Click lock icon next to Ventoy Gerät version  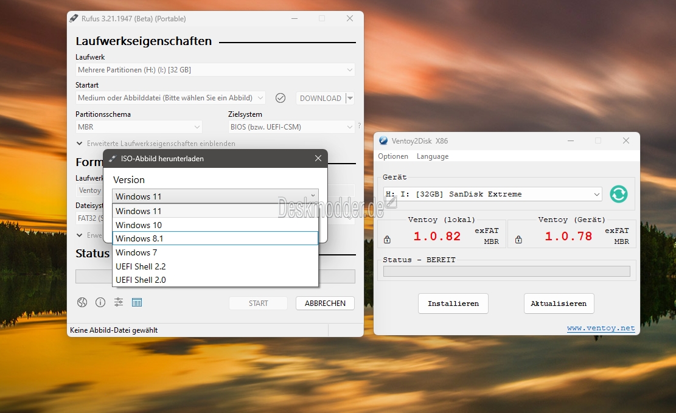click(518, 240)
